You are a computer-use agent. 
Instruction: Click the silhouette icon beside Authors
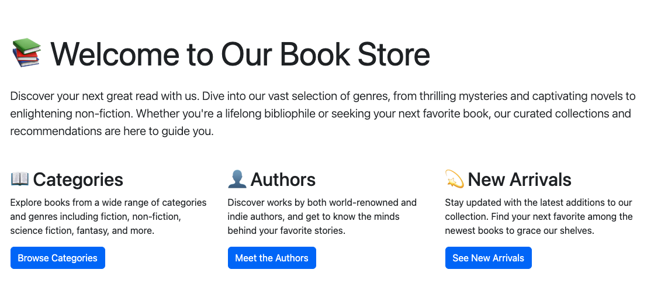coord(237,179)
